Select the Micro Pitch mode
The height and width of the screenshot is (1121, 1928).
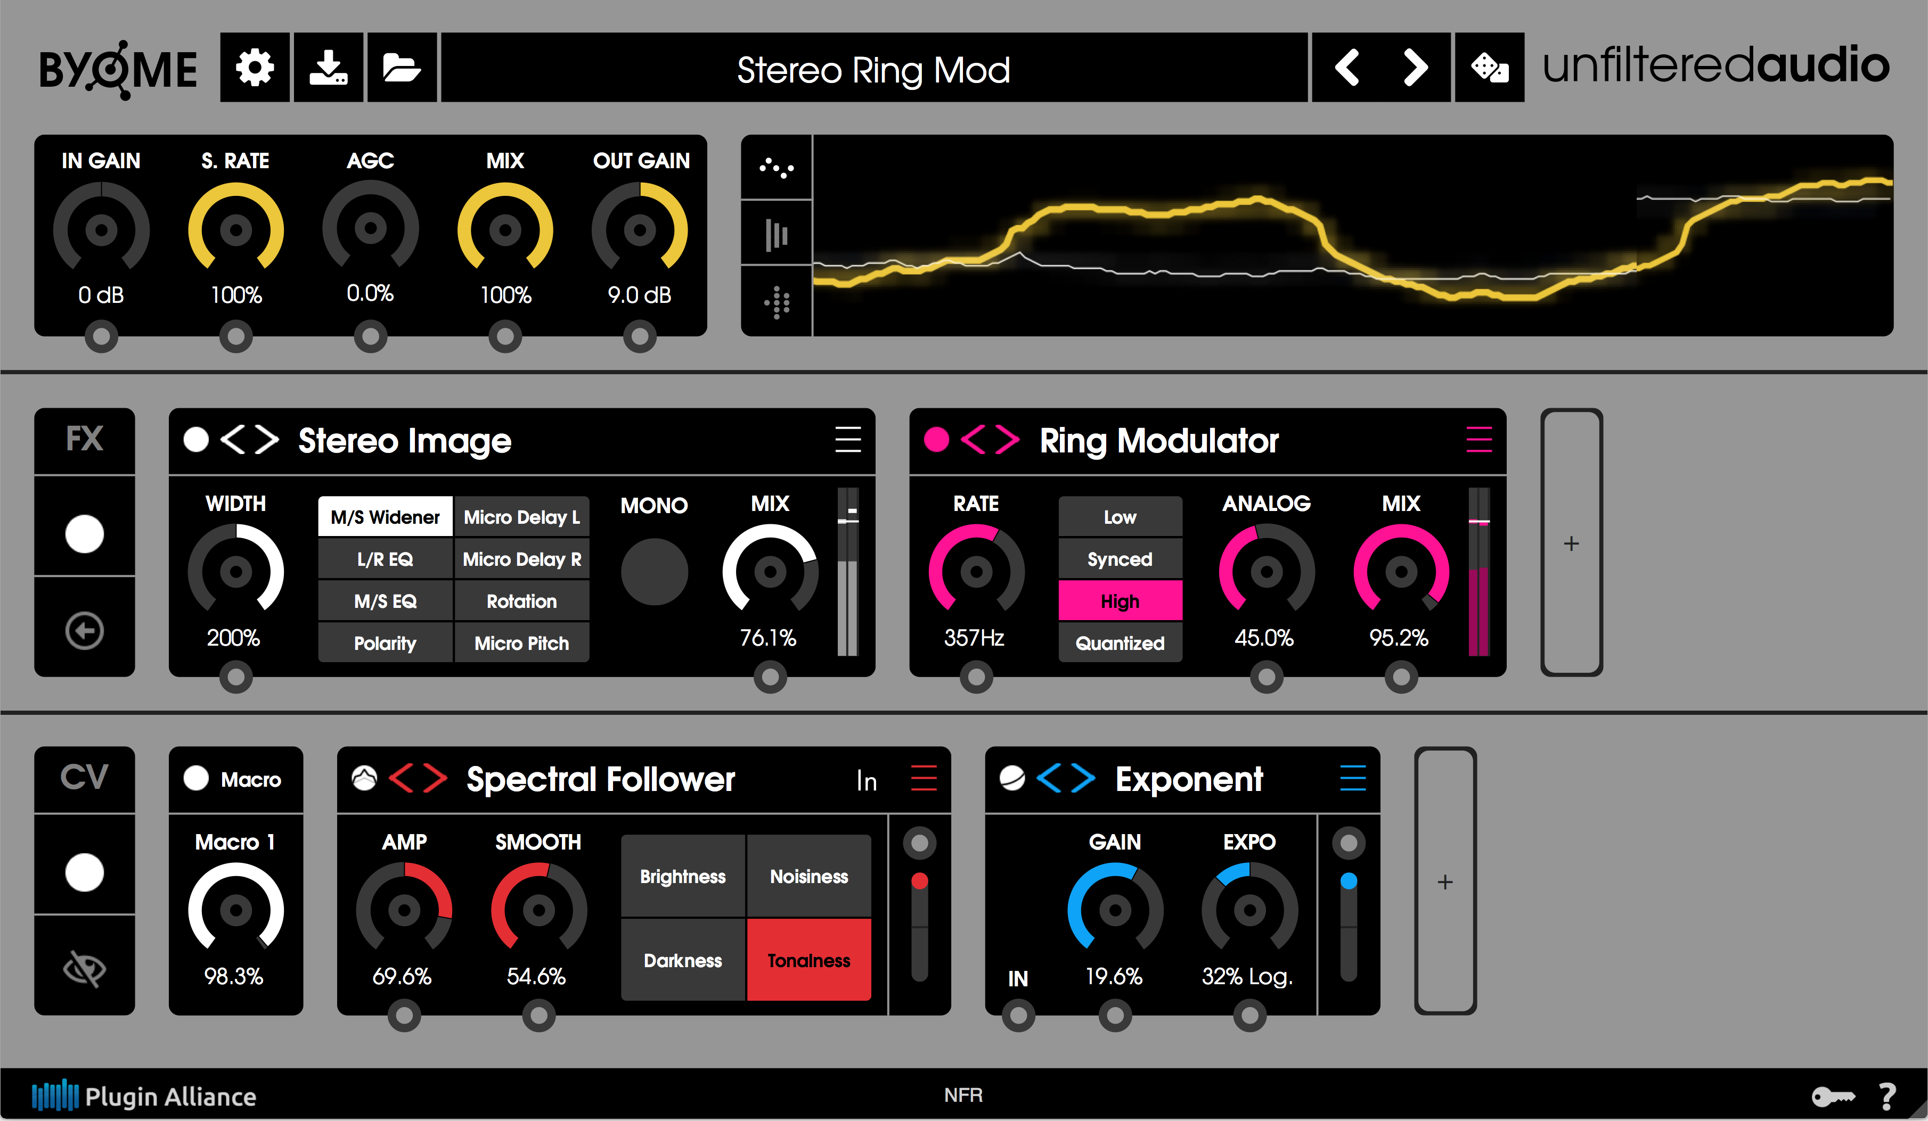coord(522,643)
